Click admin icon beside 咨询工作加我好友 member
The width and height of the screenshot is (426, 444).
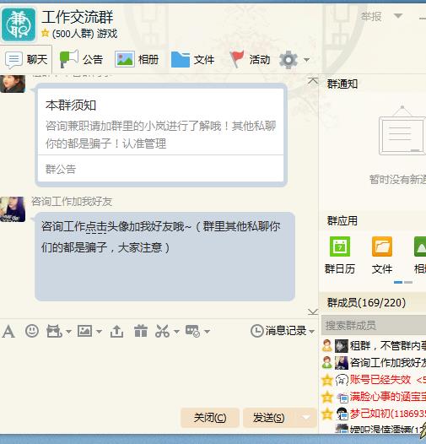point(327,362)
